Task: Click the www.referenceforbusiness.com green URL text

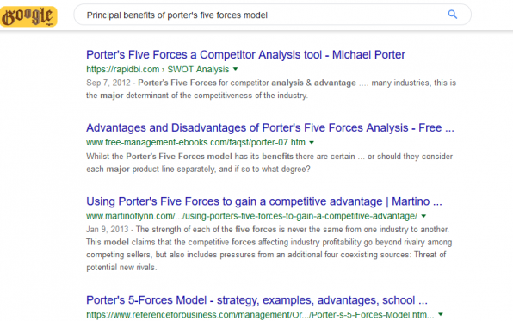Action: (x=260, y=315)
